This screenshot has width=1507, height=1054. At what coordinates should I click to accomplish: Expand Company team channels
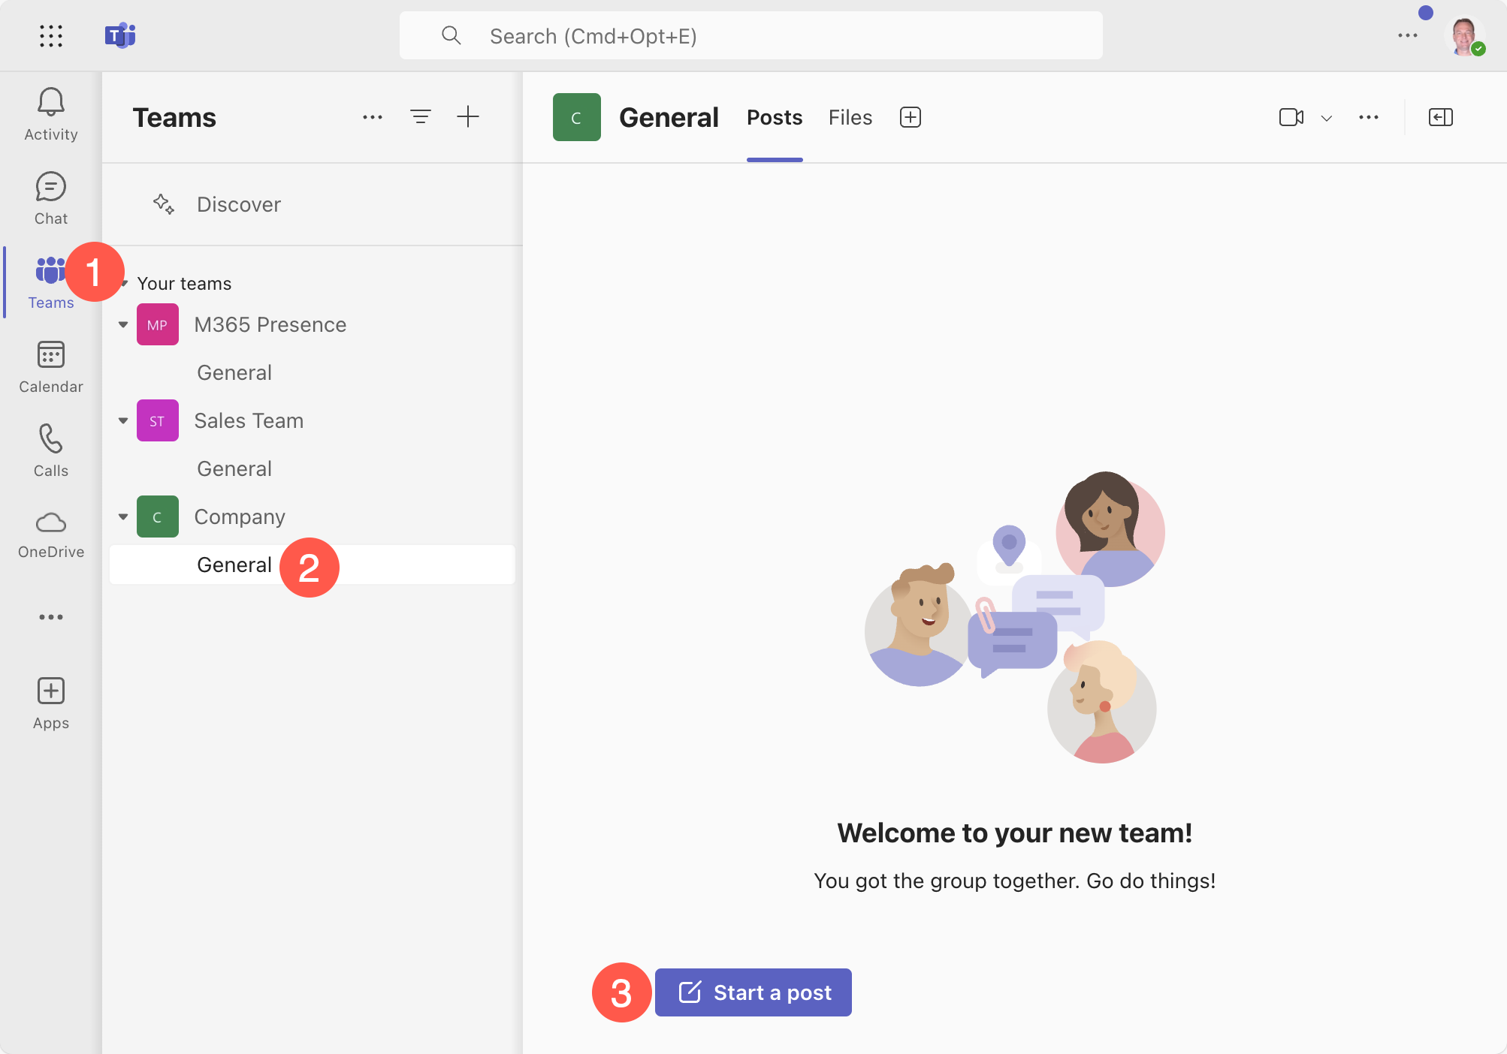point(125,517)
